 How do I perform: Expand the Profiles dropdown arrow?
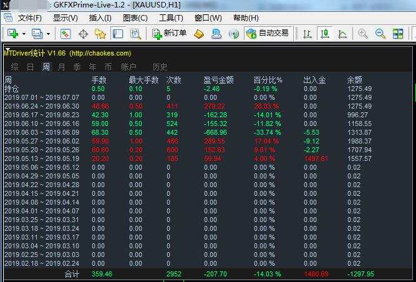[x=48, y=34]
